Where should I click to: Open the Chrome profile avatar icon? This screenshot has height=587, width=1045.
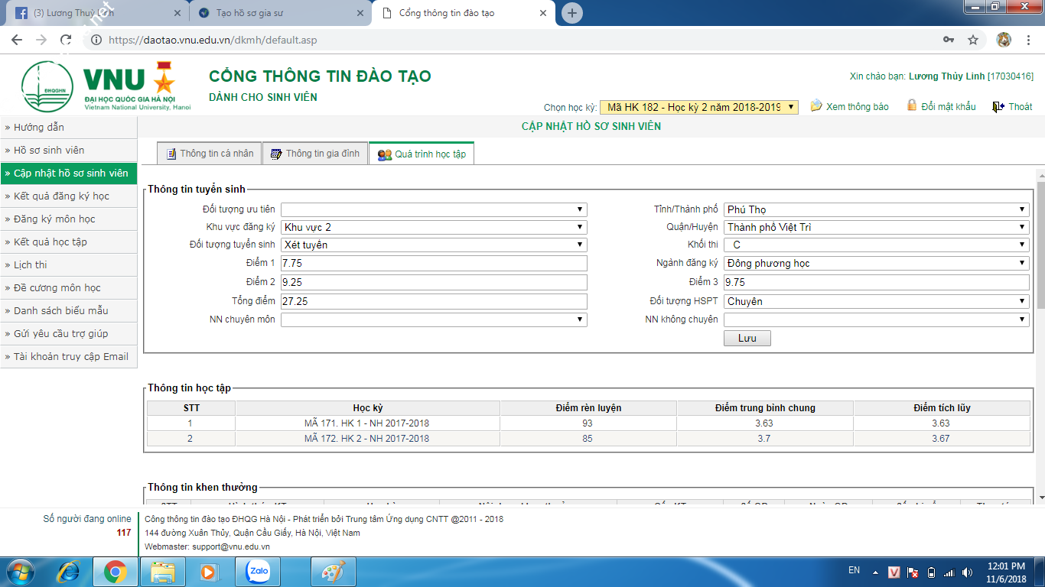tap(1004, 40)
